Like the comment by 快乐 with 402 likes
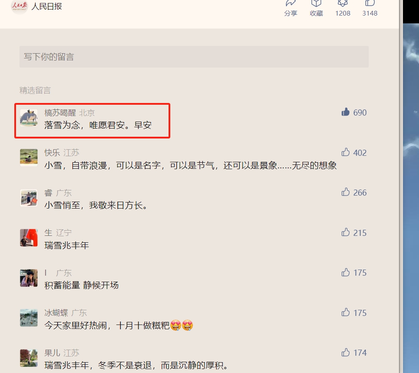This screenshot has width=419, height=373. 345,152
